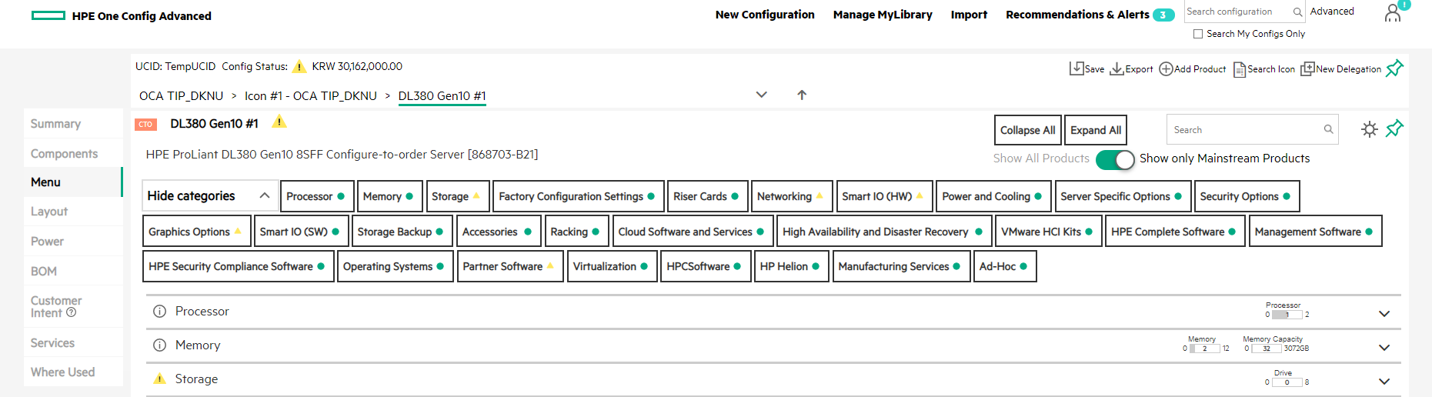1432x397 pixels.
Task: Click Config Status warning icon
Action: click(x=299, y=67)
